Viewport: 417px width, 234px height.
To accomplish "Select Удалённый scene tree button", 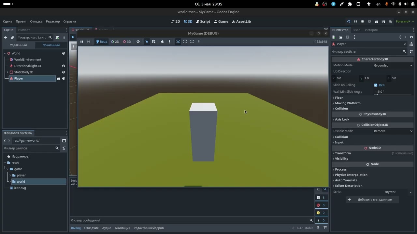I will 18,45.
